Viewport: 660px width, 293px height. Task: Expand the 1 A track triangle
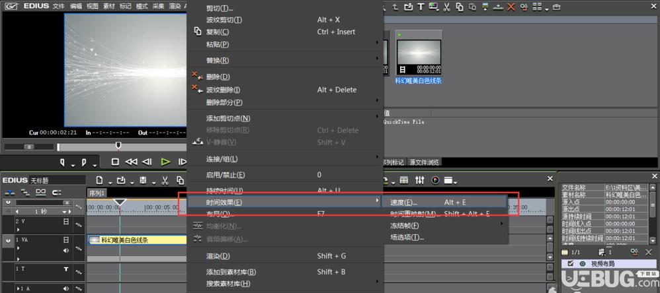[x=18, y=289]
